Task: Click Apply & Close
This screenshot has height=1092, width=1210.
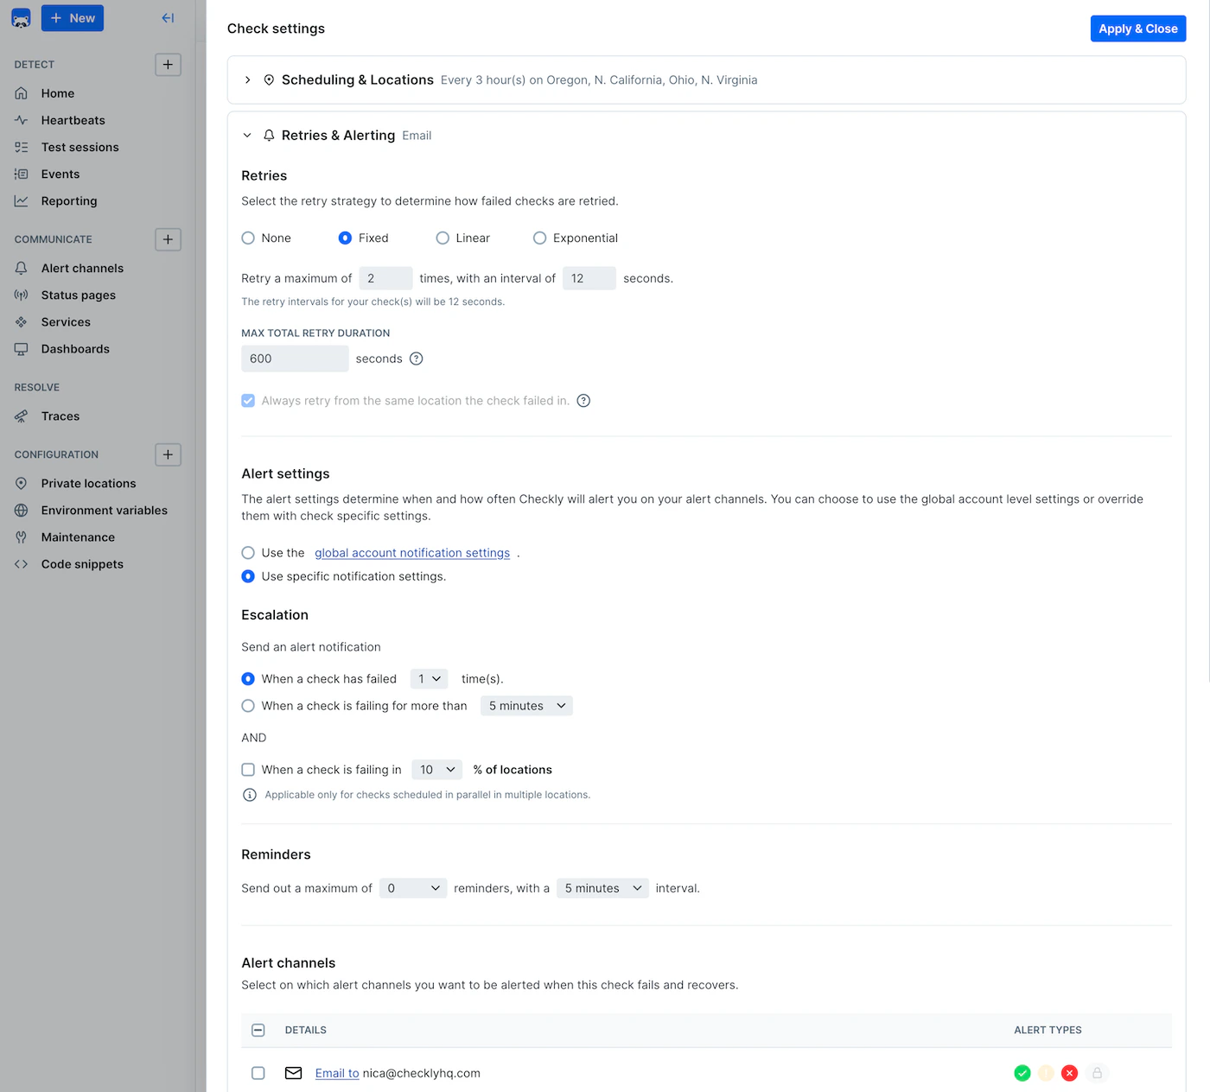Action: click(1138, 29)
